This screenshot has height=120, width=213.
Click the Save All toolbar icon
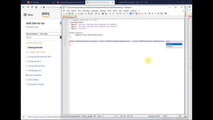pos(73,14)
